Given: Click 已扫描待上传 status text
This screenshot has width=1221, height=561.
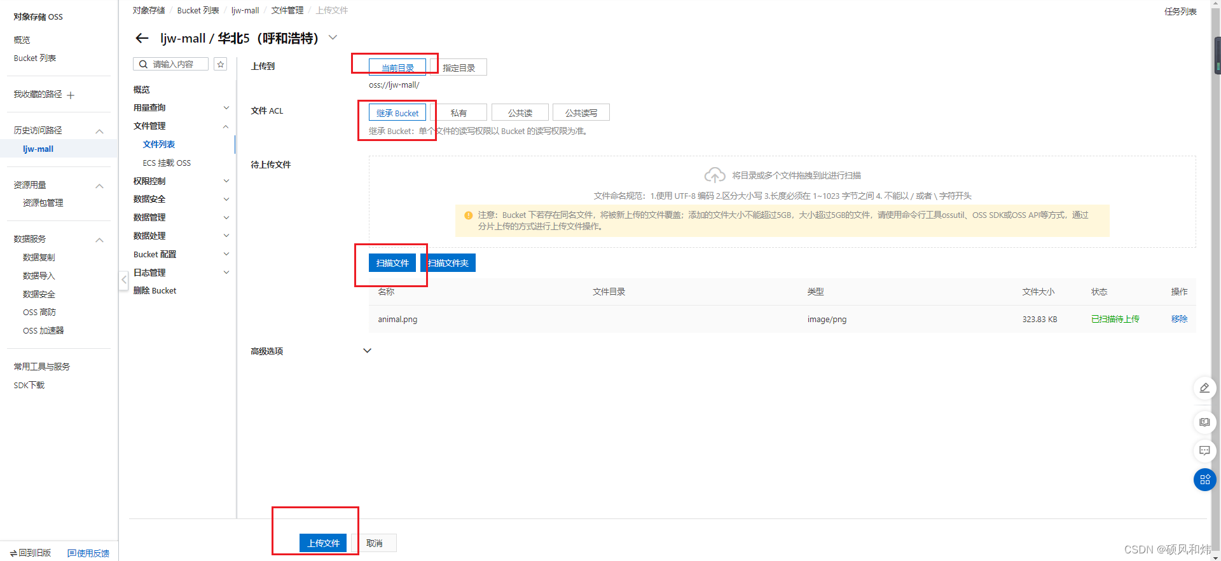Looking at the screenshot, I should coord(1115,319).
